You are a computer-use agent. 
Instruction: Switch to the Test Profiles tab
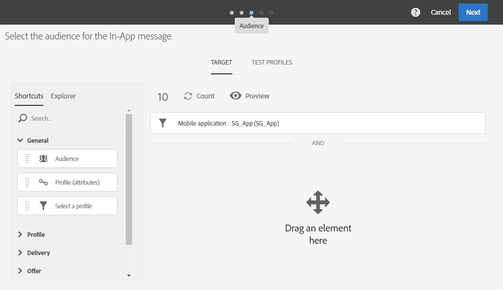pos(272,63)
